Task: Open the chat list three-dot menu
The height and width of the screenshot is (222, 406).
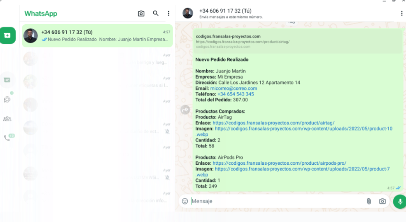Action: pos(168,13)
